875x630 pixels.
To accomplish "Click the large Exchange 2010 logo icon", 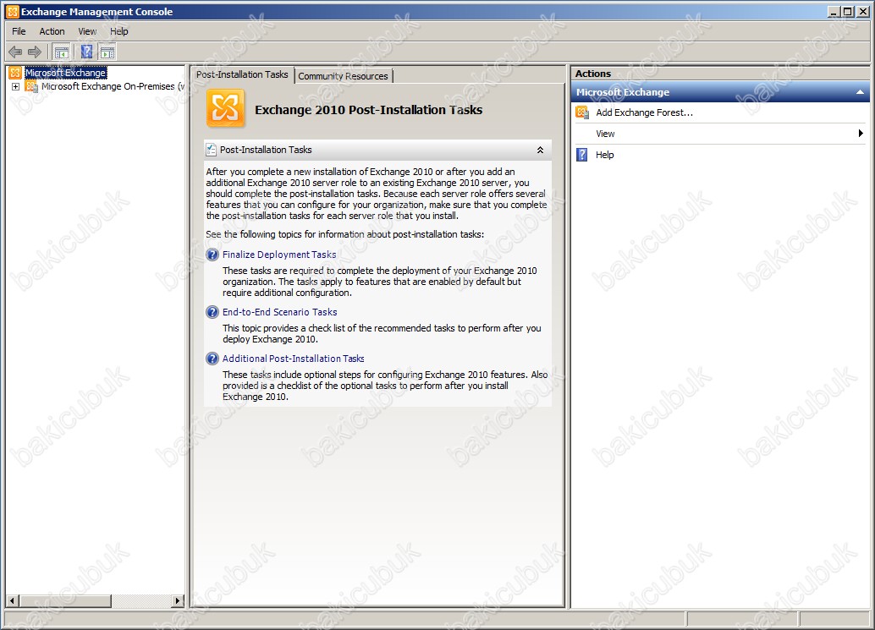I will [225, 108].
